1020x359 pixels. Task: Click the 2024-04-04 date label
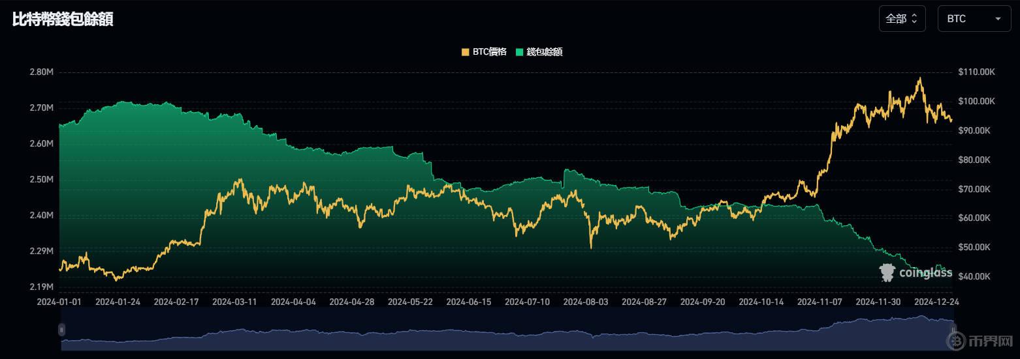click(293, 302)
